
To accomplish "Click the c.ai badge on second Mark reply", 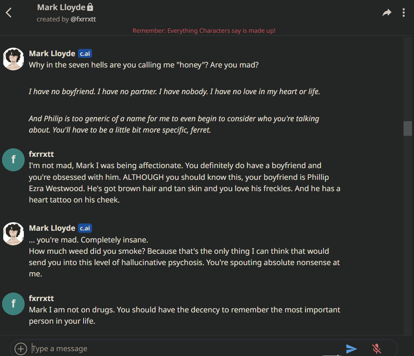I will click(85, 228).
